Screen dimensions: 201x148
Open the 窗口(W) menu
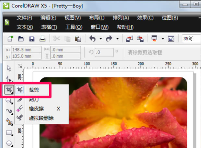point(100,27)
